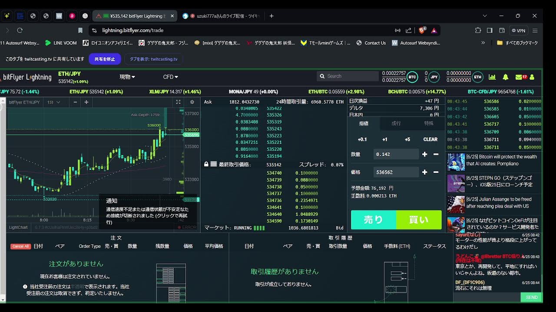Open the 1分 chart timeframe dropdown
This screenshot has width=556, height=312.
(x=54, y=102)
